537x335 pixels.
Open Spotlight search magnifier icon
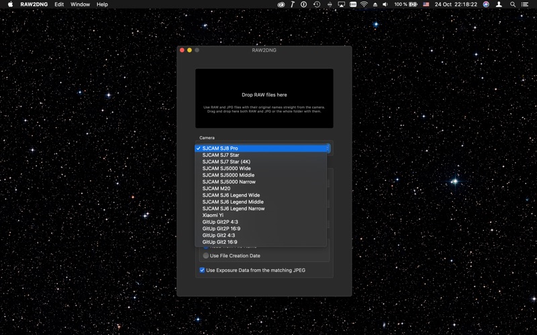[513, 5]
